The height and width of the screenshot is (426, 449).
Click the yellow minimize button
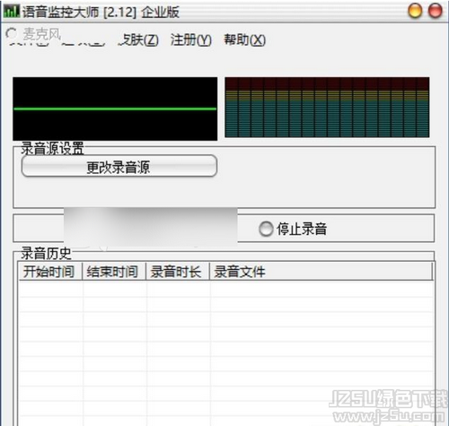coord(415,11)
